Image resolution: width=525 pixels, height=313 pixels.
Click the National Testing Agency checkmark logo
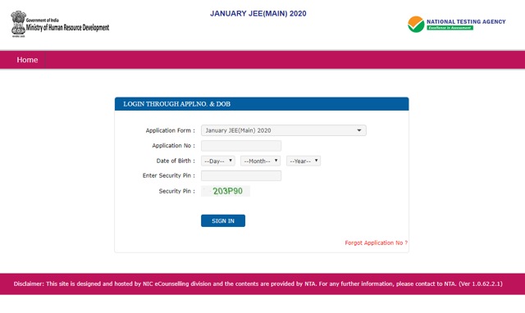pyautogui.click(x=416, y=25)
